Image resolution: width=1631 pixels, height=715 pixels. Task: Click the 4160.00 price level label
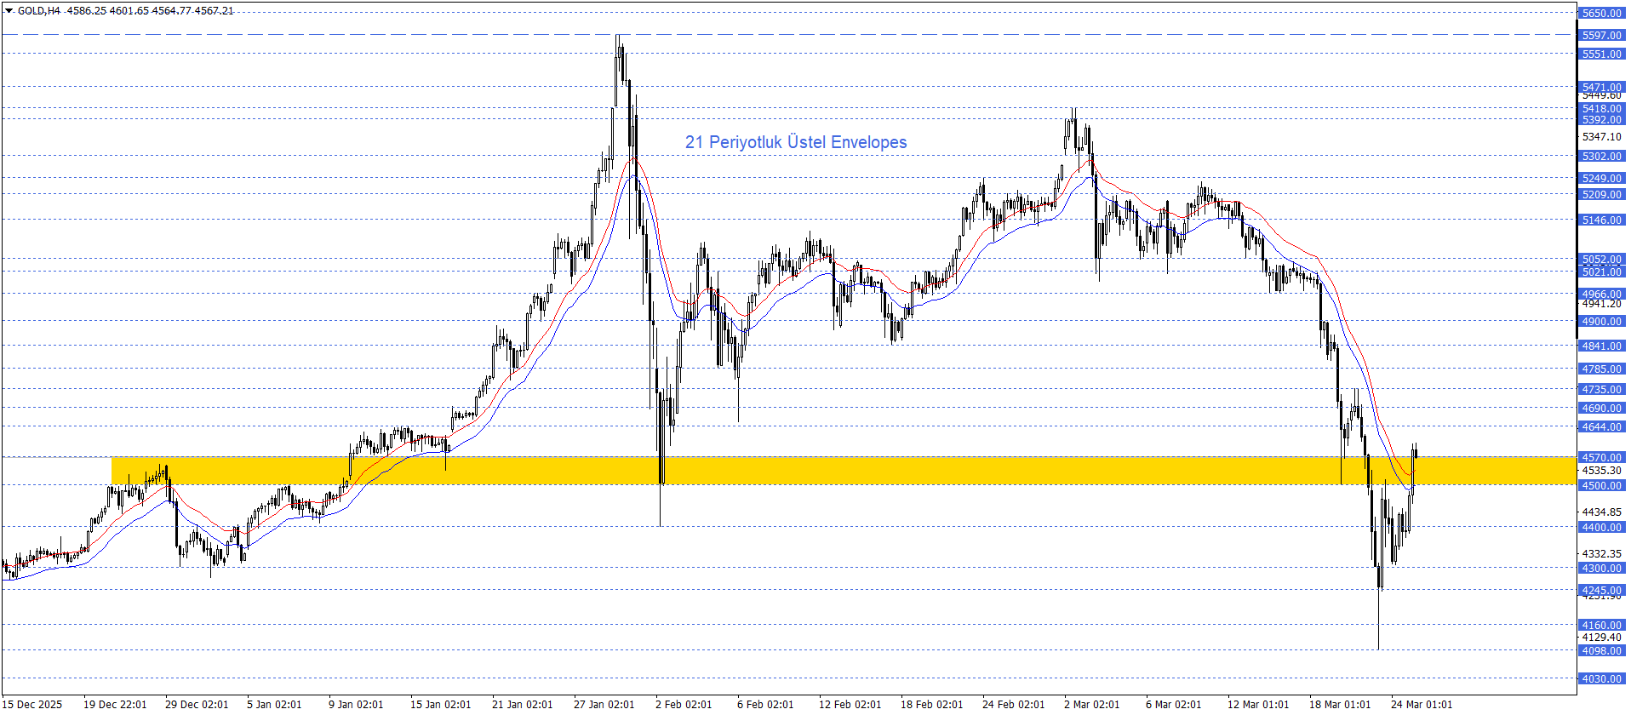pos(1601,626)
